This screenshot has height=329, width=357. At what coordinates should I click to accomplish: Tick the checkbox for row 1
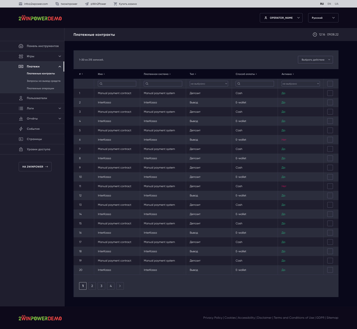330,93
